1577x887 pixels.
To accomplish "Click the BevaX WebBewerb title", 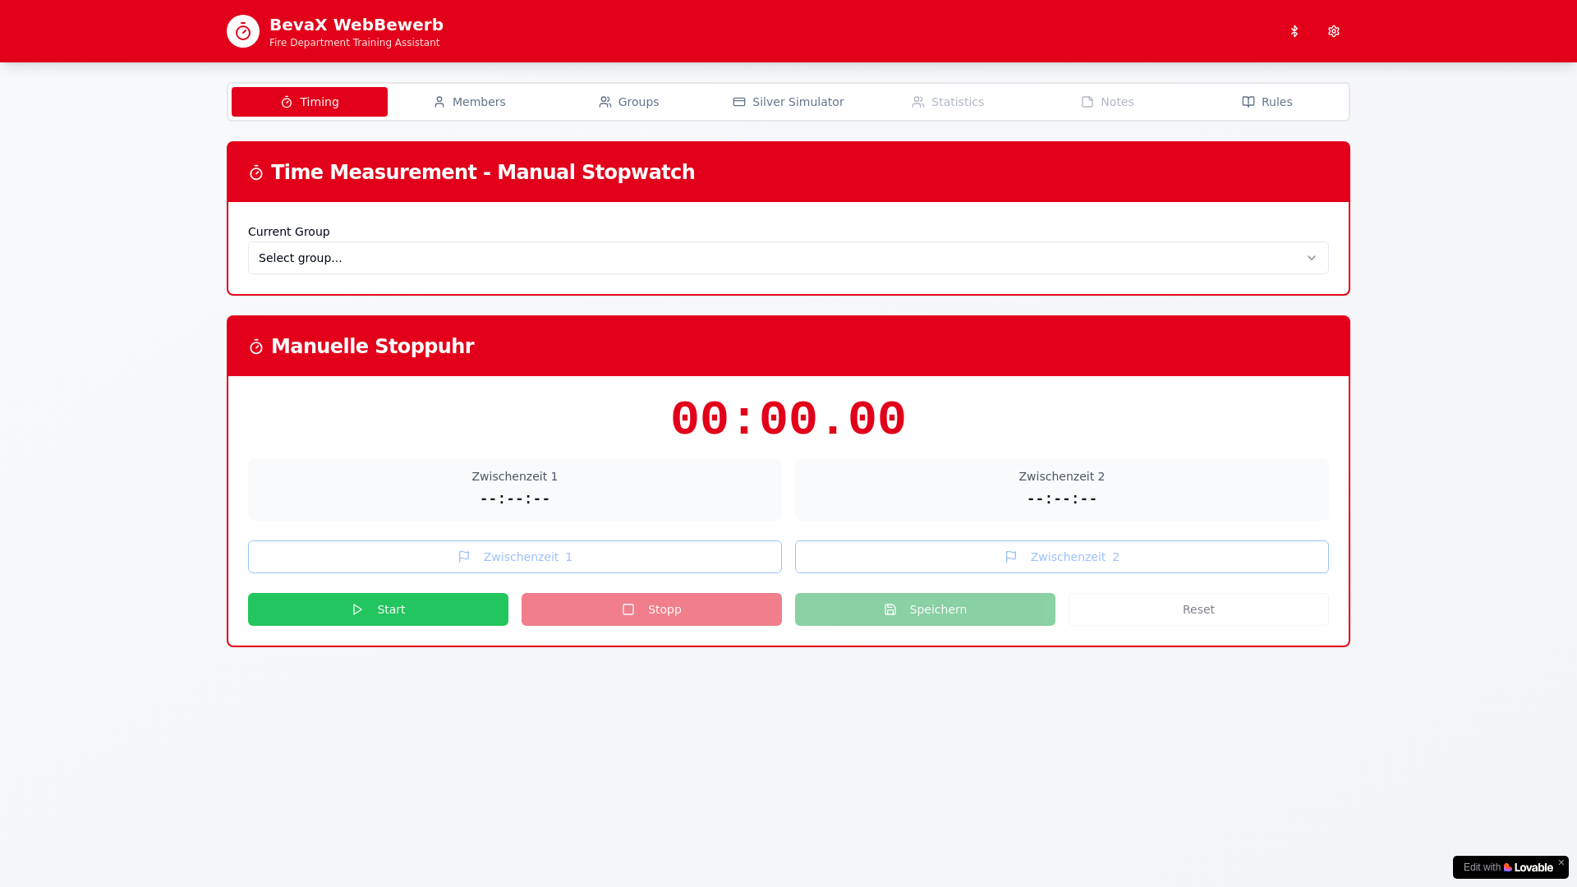I will 356,25.
